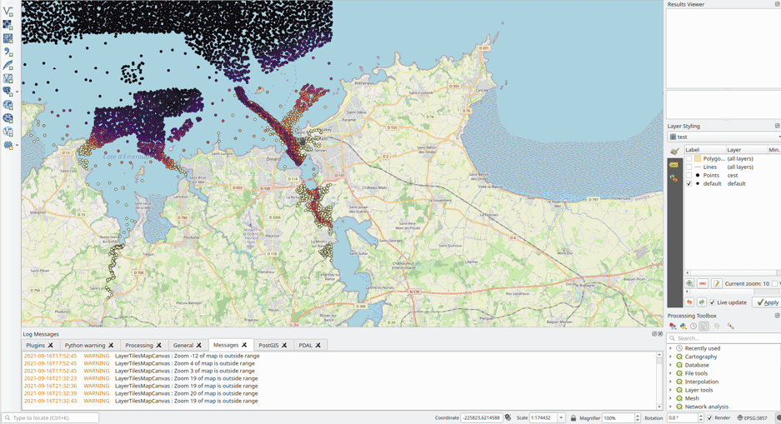Click the Add WCS Layer globe icon
Screen dimensions: 781x424
click(8, 118)
